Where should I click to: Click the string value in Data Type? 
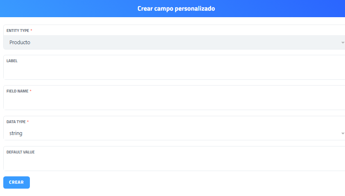tap(16, 133)
